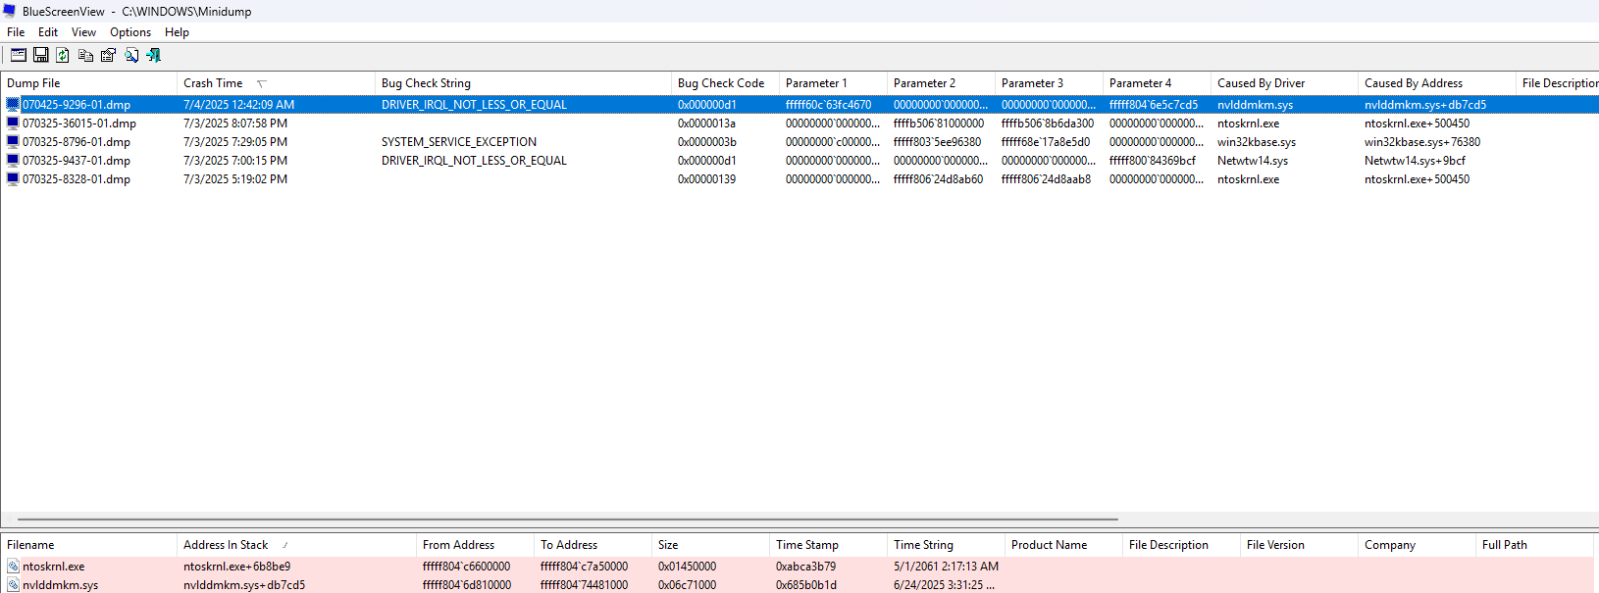
Task: Click the file icon beside nvlddmkm.sys in the lower pane
Action: [13, 585]
